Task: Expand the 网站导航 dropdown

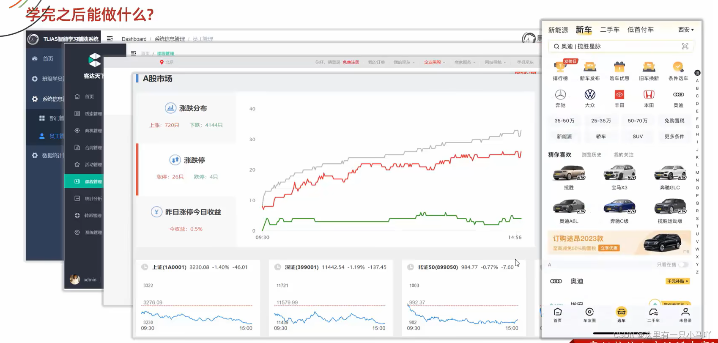Action: [x=495, y=62]
